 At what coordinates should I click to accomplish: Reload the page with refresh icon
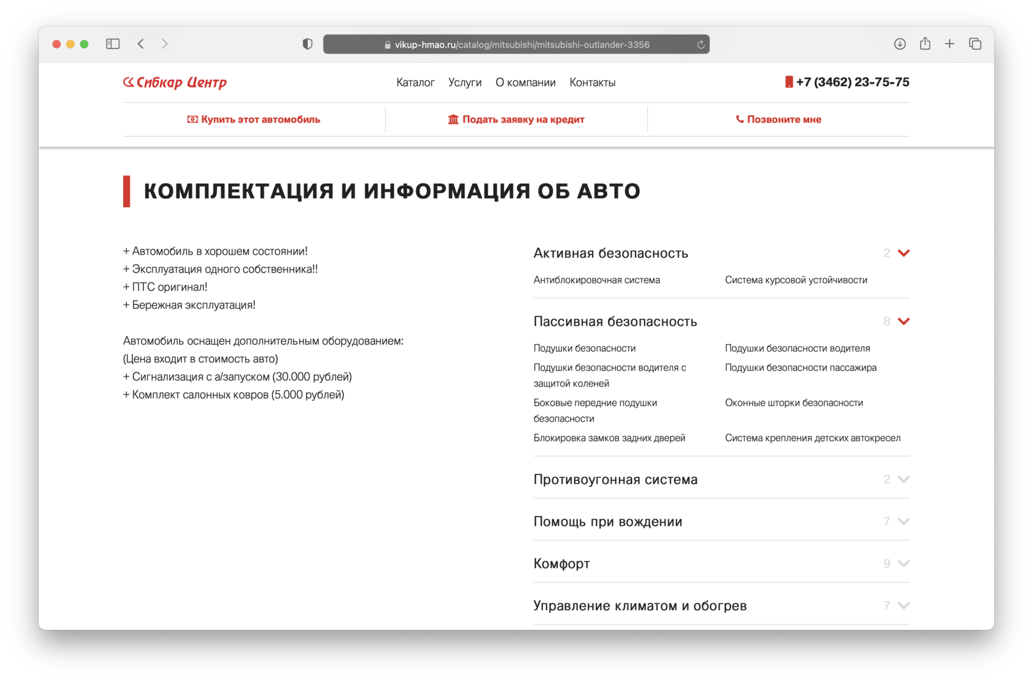[x=700, y=44]
